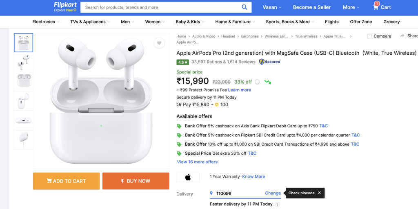This screenshot has width=418, height=209.
Task: Expand the Vasan account dropdown
Action: 272,7
